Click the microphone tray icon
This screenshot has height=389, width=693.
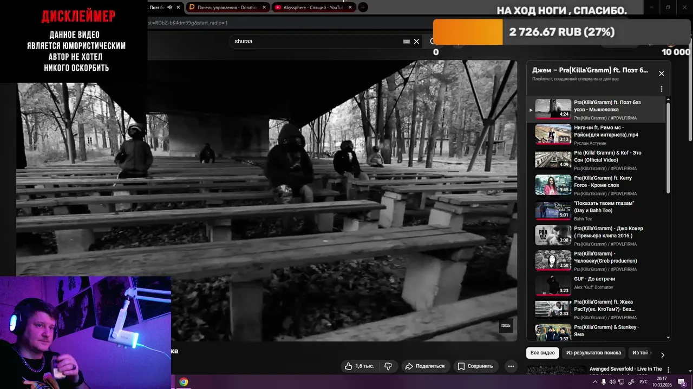[x=604, y=382]
